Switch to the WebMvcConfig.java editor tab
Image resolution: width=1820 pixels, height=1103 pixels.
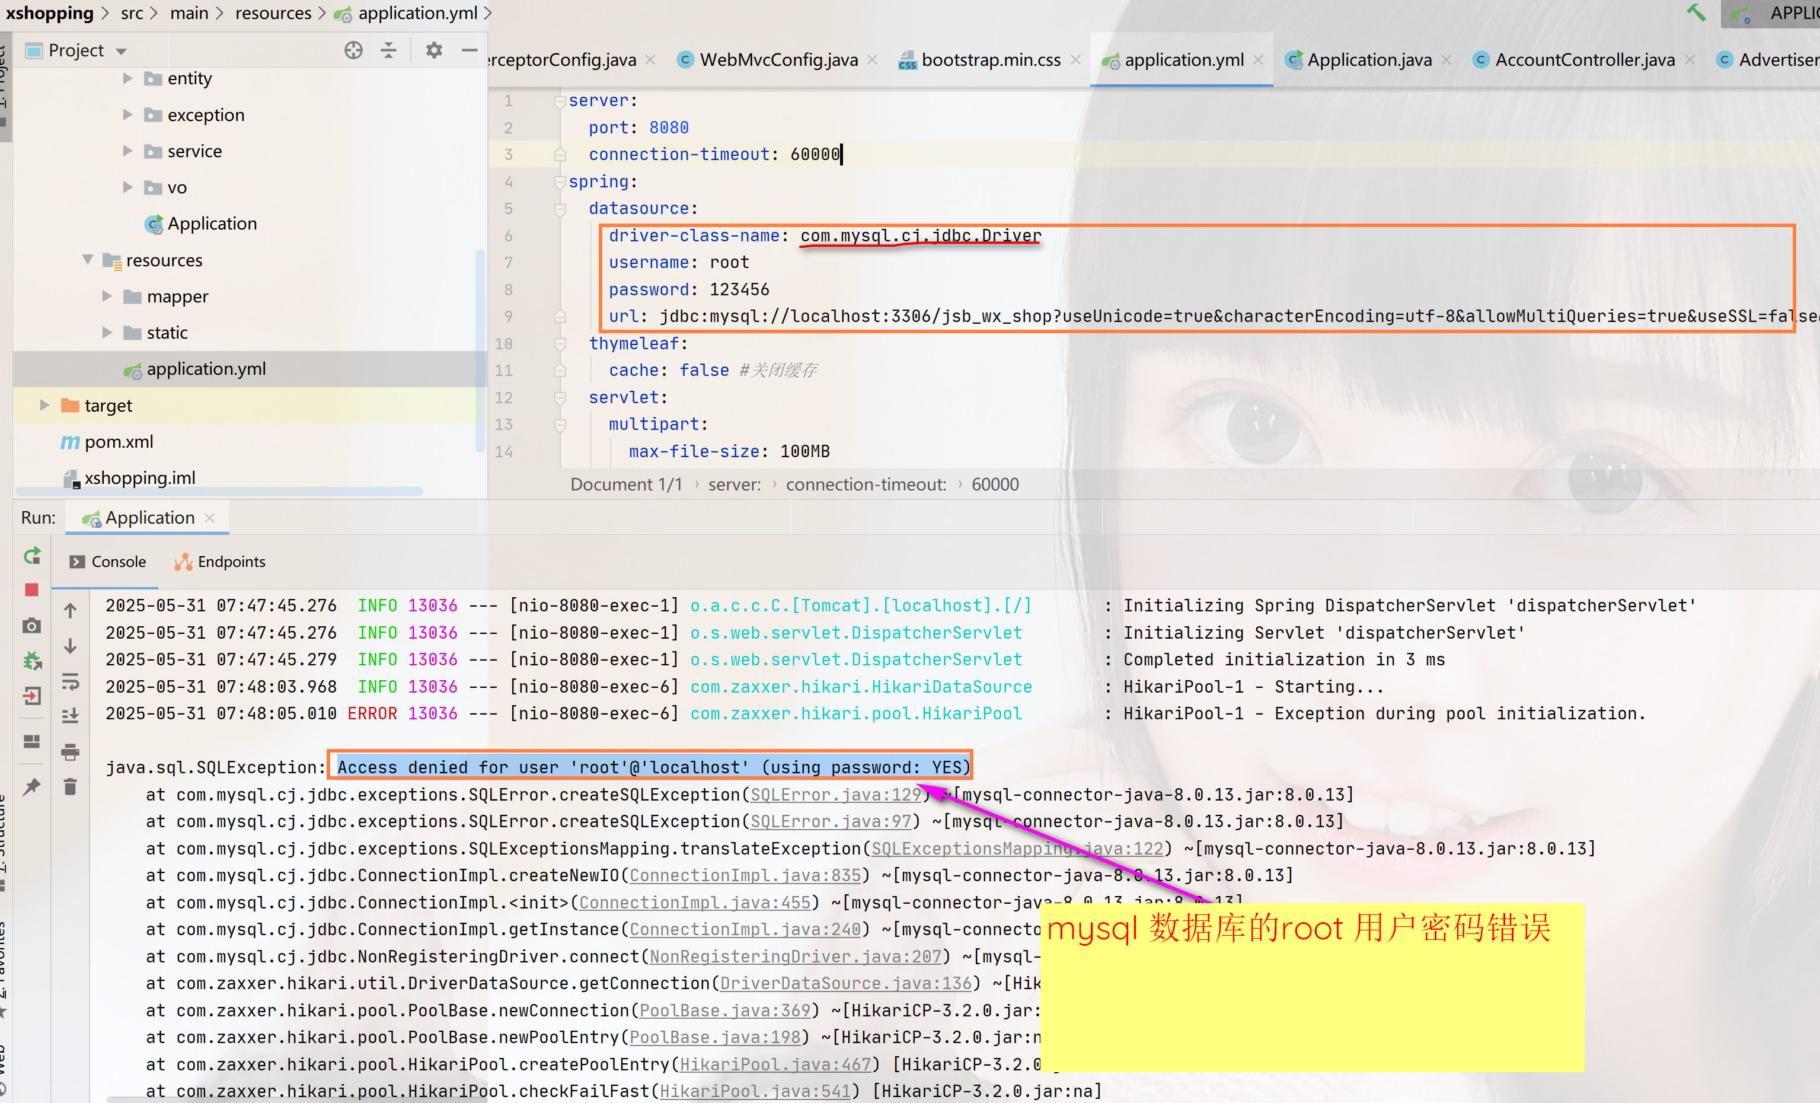tap(778, 60)
